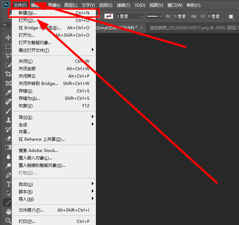This screenshot has height=225, width=239.
Task: Choose 存储(S) menu entry
Action: [54, 91]
